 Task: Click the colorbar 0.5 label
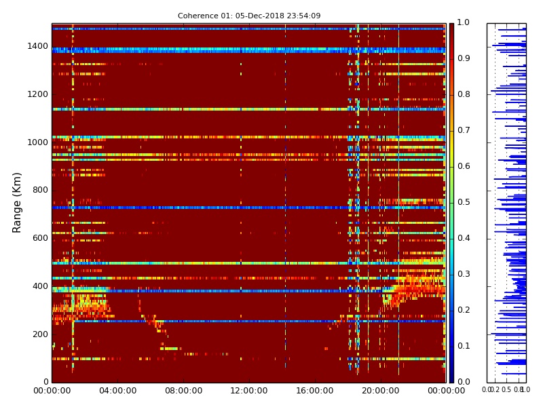[464, 202]
